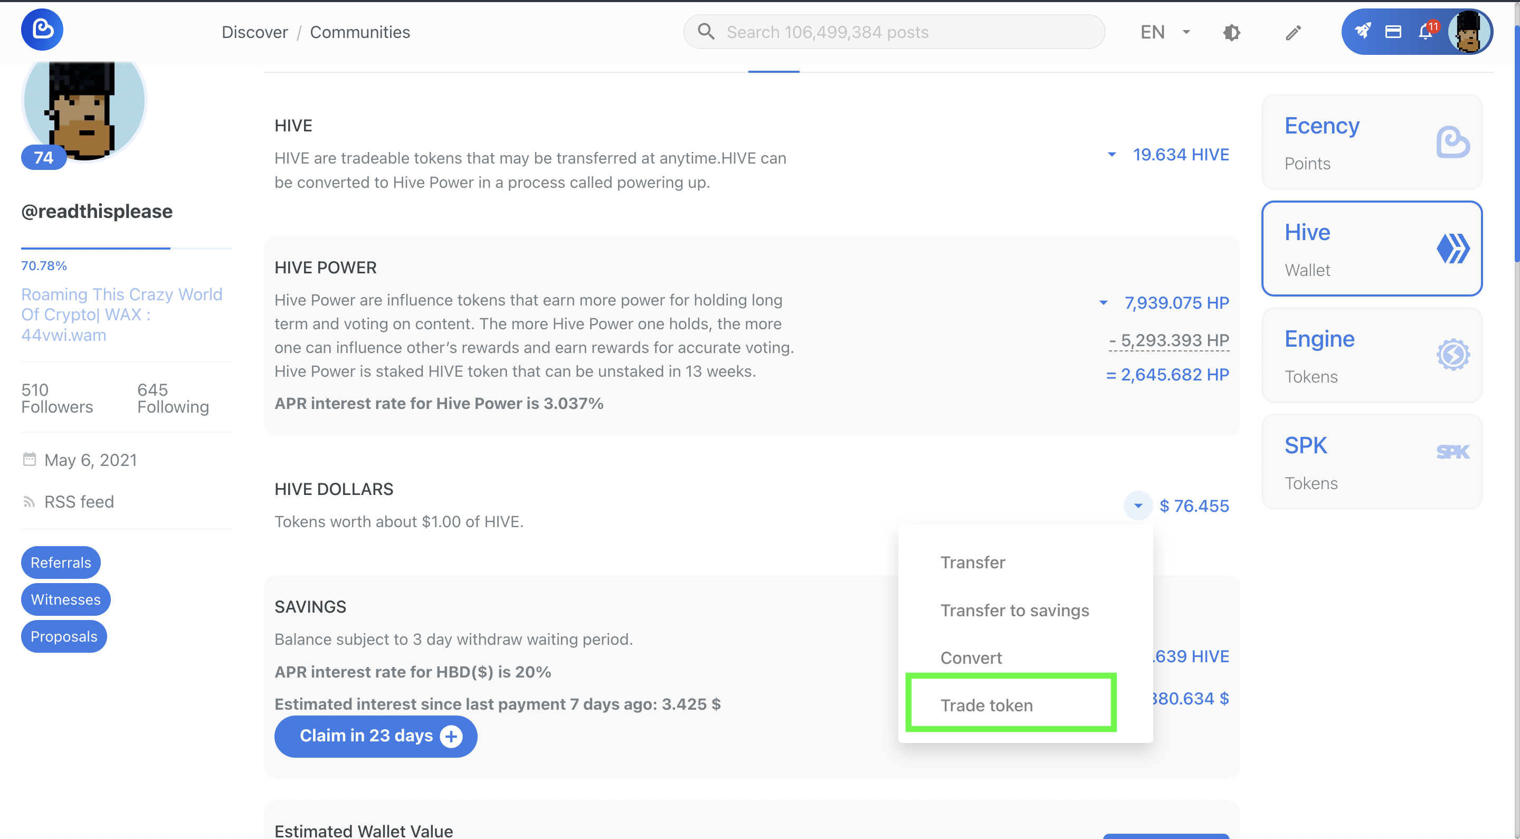
Task: Go to the Discover link
Action: pyautogui.click(x=255, y=32)
